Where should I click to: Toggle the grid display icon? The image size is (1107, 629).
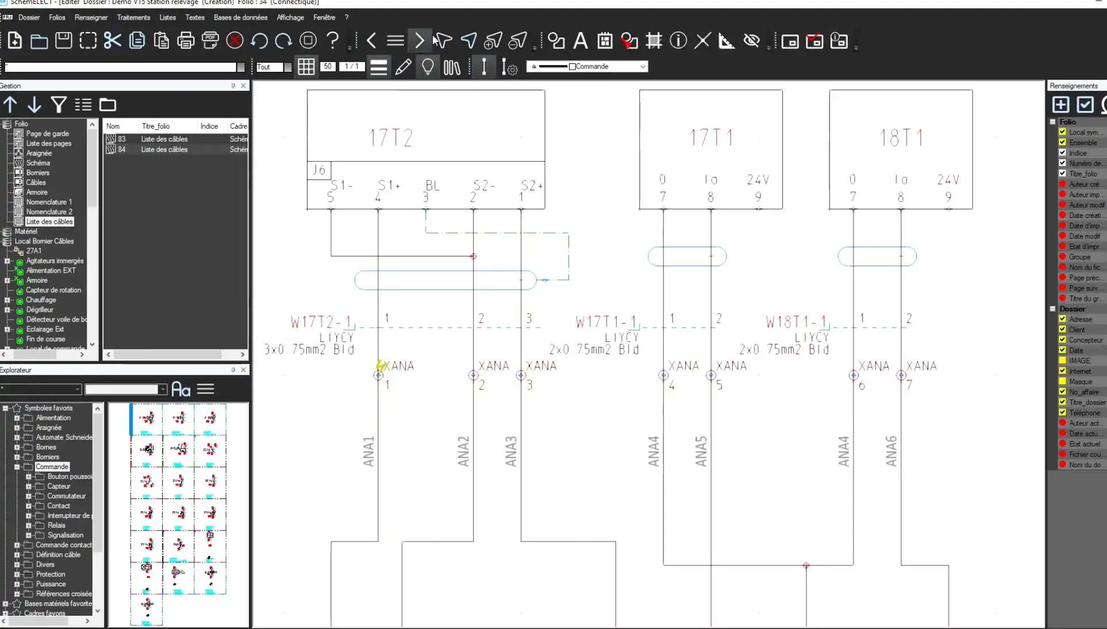pos(306,67)
